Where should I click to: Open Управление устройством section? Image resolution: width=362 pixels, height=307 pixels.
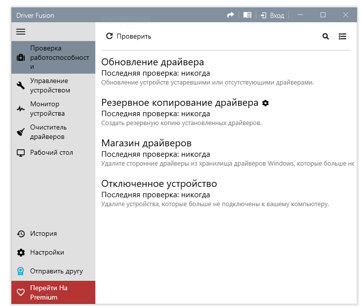pyautogui.click(x=50, y=86)
